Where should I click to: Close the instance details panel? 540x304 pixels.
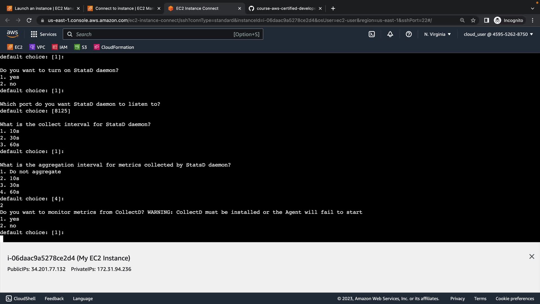(531, 256)
